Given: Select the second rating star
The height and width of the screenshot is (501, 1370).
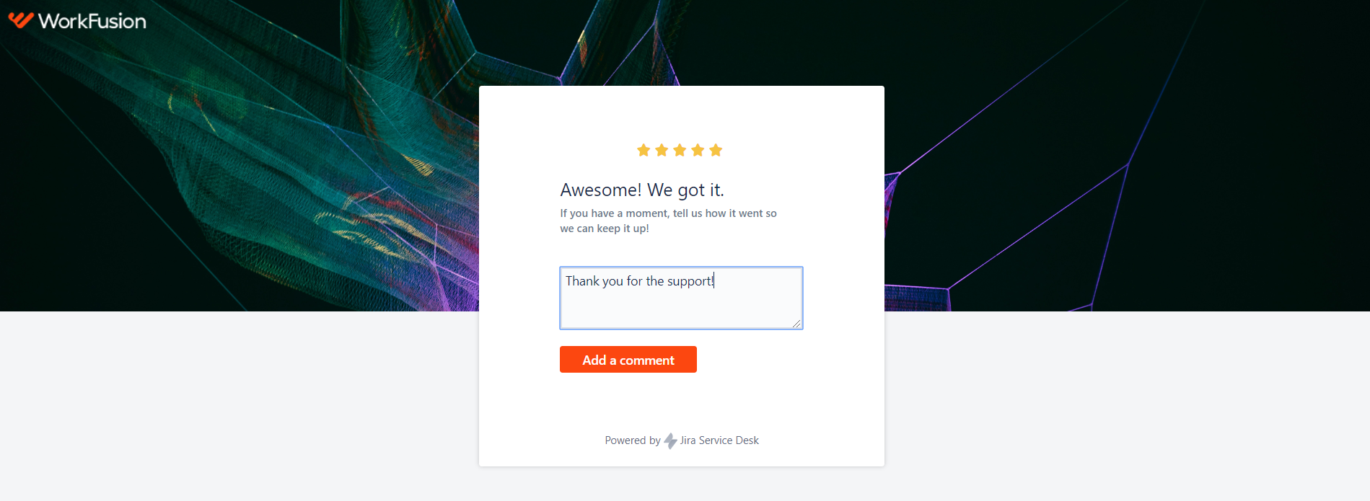Looking at the screenshot, I should (662, 150).
